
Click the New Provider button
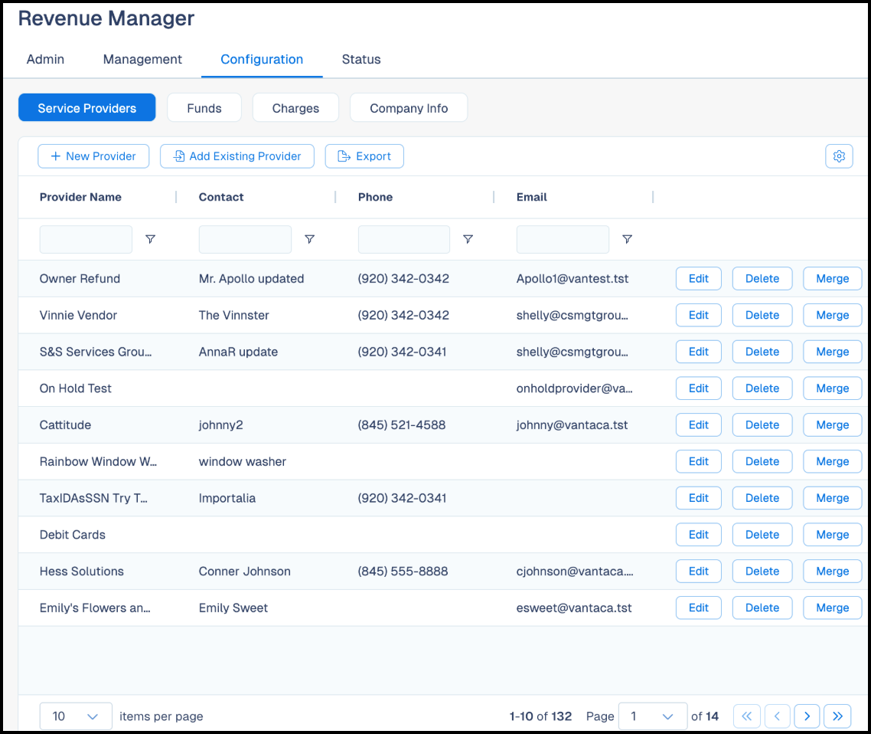point(93,156)
